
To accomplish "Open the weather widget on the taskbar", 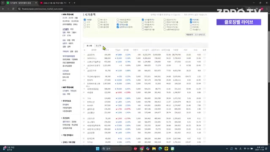I will [x=8, y=149].
